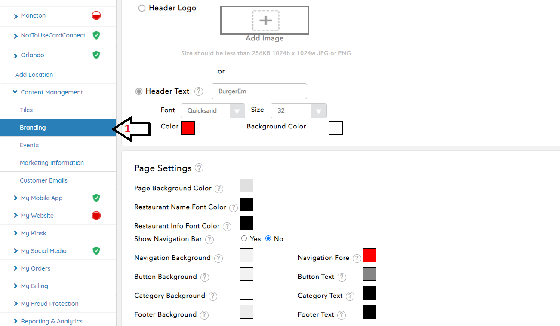Click the Header Text input field
Image resolution: width=560 pixels, height=326 pixels.
point(259,91)
